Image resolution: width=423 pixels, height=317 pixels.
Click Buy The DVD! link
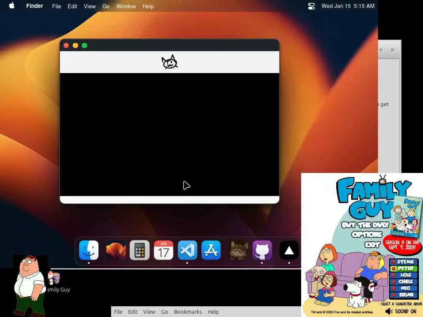(365, 225)
